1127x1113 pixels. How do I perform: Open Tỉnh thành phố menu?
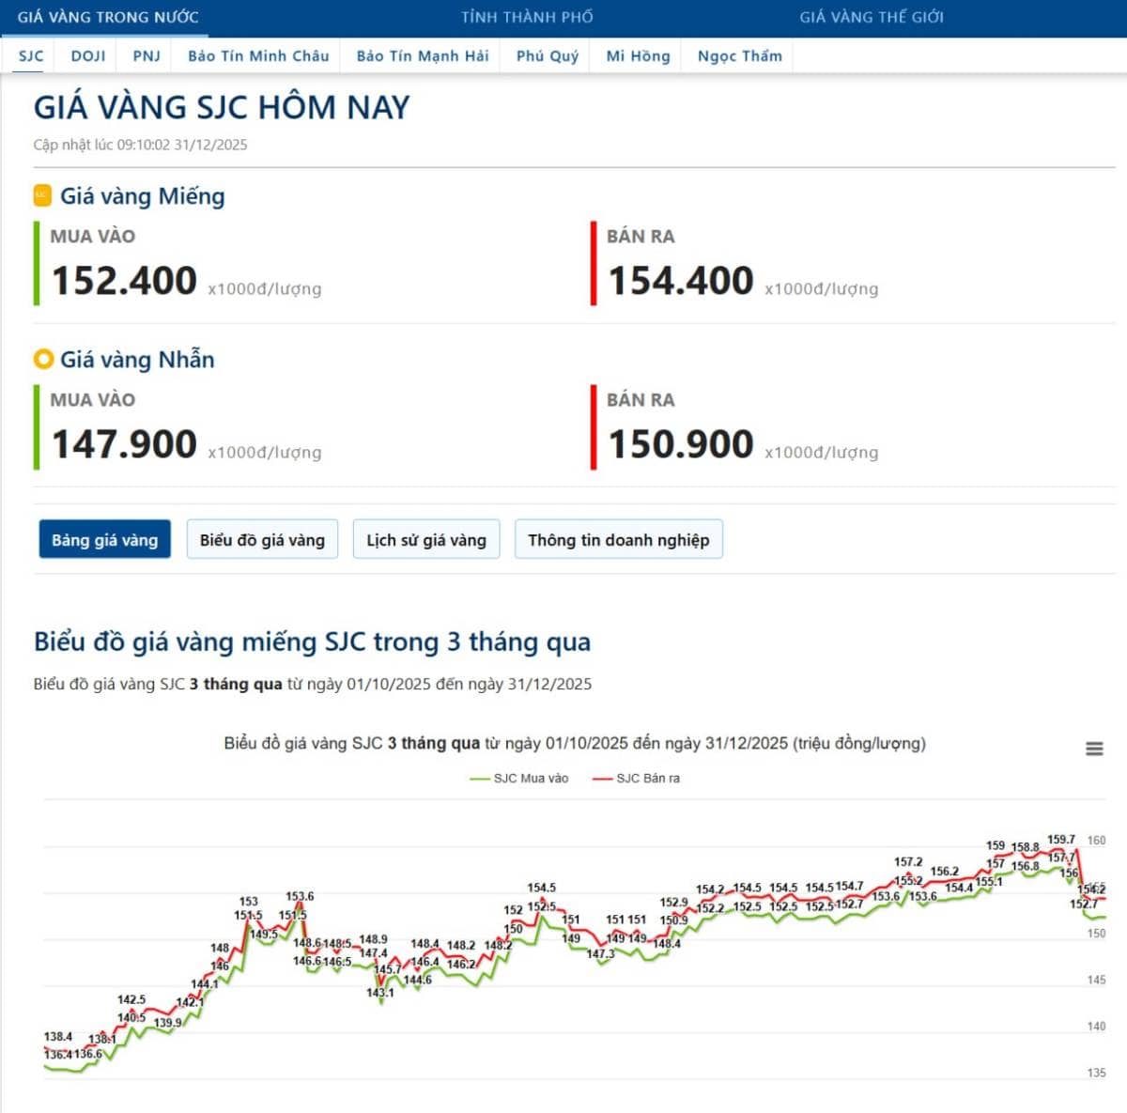pyautogui.click(x=527, y=17)
